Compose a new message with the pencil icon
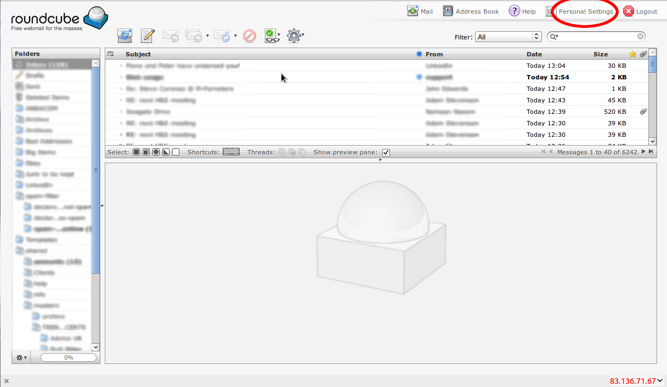Viewport: 667px width, 387px height. point(148,36)
